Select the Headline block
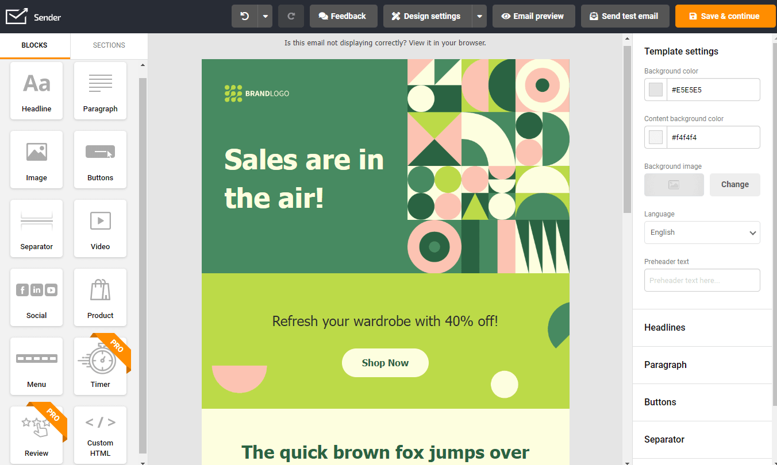Screen dimensions: 777x465 [x=36, y=91]
